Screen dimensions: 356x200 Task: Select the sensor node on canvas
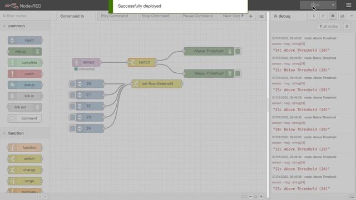[x=86, y=62]
